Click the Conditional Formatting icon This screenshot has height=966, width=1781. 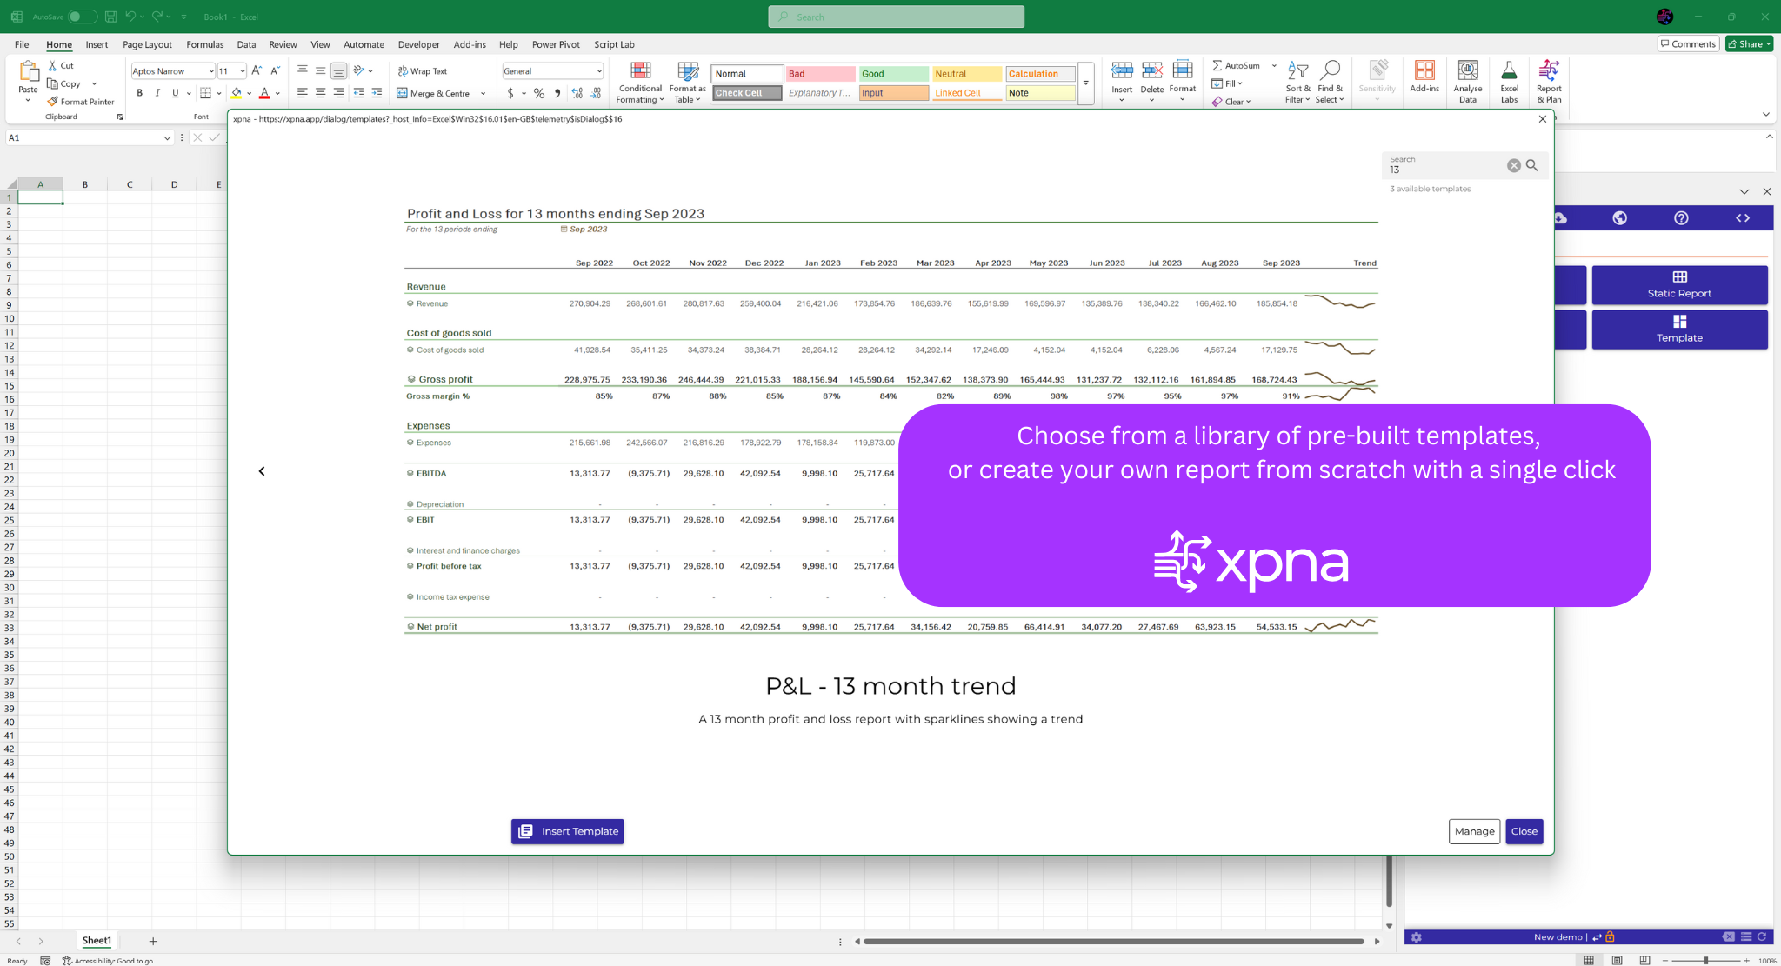[640, 71]
